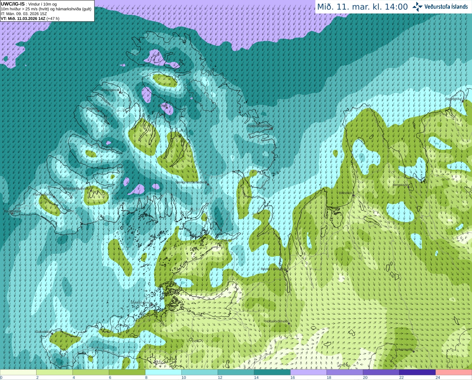Pick the 14–16 m/s dark teal legend swatch
Image resolution: width=472 pixels, height=380 pixels.
tap(272, 372)
